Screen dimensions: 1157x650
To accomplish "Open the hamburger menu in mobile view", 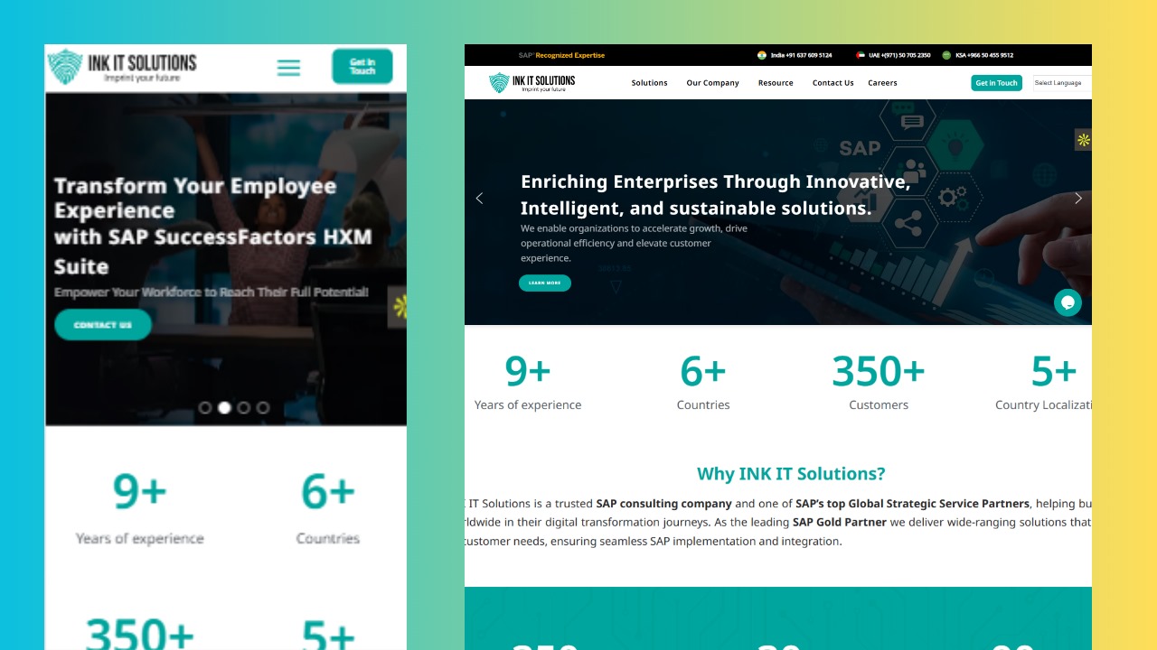I will pos(288,68).
